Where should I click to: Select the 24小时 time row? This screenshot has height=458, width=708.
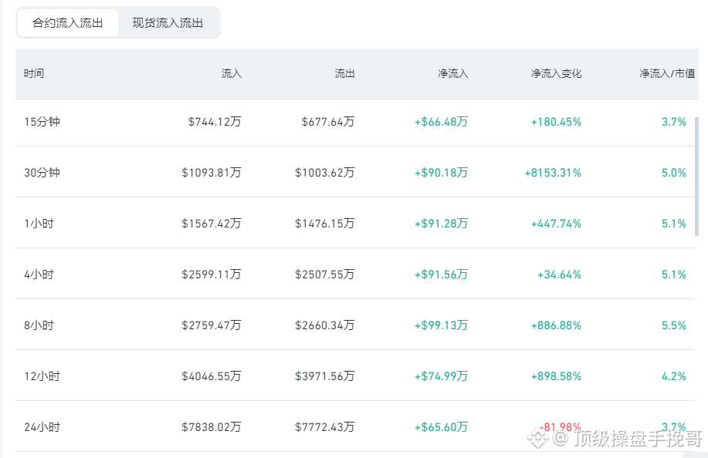point(355,426)
